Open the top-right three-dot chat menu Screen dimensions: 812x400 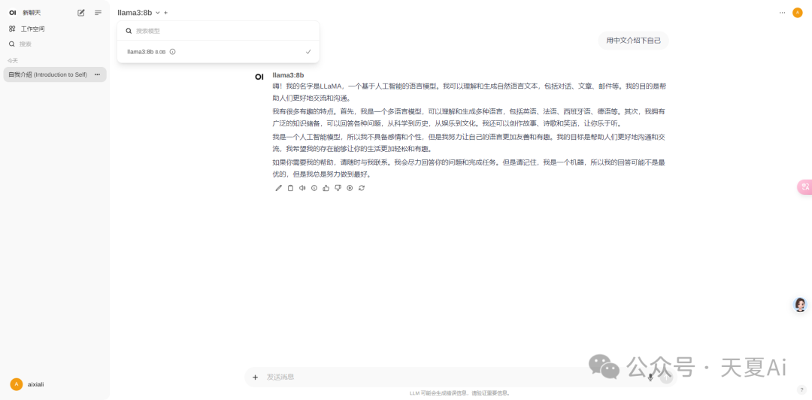click(782, 13)
